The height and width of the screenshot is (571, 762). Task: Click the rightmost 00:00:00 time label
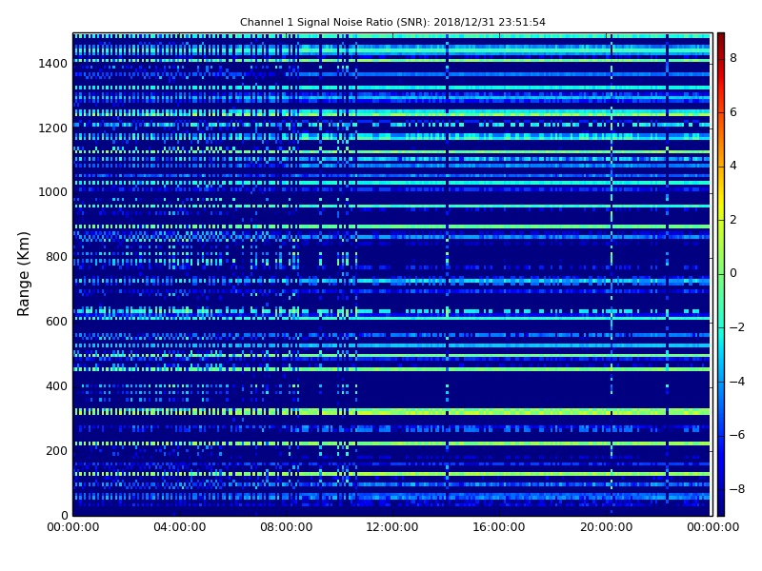pos(712,527)
